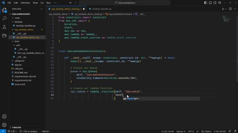
Task: Open the Go menu
Action: pos(42,3)
